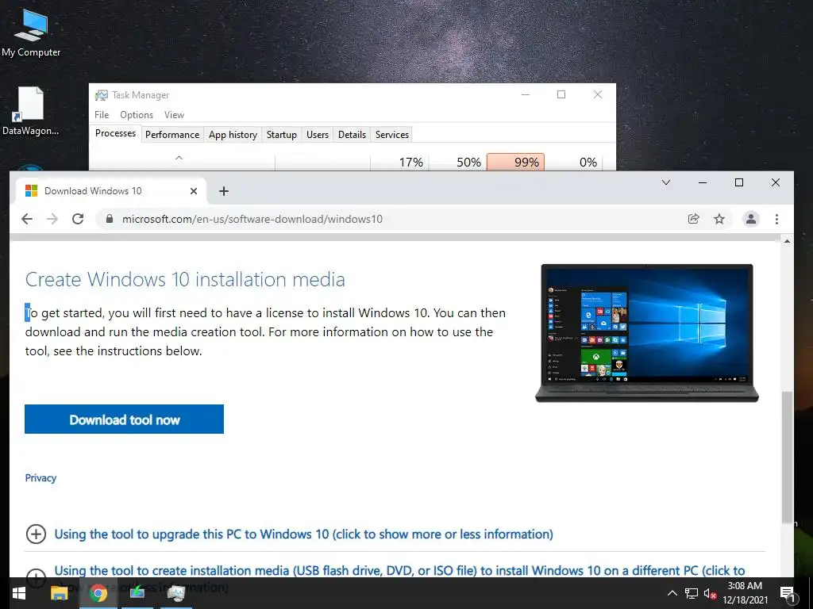The image size is (813, 609).
Task: Open the notification center icon
Action: (787, 595)
